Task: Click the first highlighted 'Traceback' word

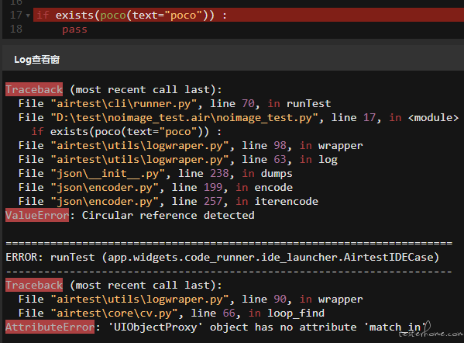Action: [x=34, y=89]
